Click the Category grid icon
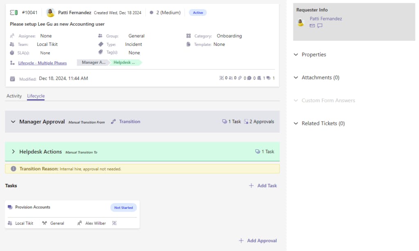Viewport: 419px width, 251px height. tap(189, 36)
